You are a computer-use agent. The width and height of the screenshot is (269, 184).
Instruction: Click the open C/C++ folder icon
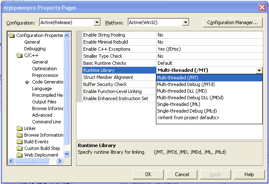(x=20, y=55)
